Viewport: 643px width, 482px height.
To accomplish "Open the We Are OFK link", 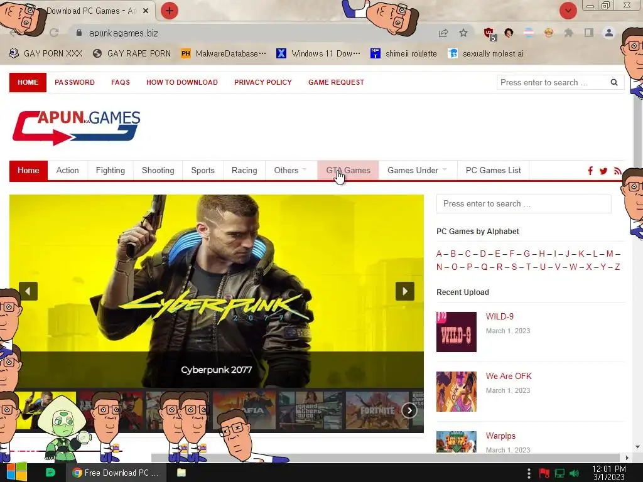I will tap(509, 377).
